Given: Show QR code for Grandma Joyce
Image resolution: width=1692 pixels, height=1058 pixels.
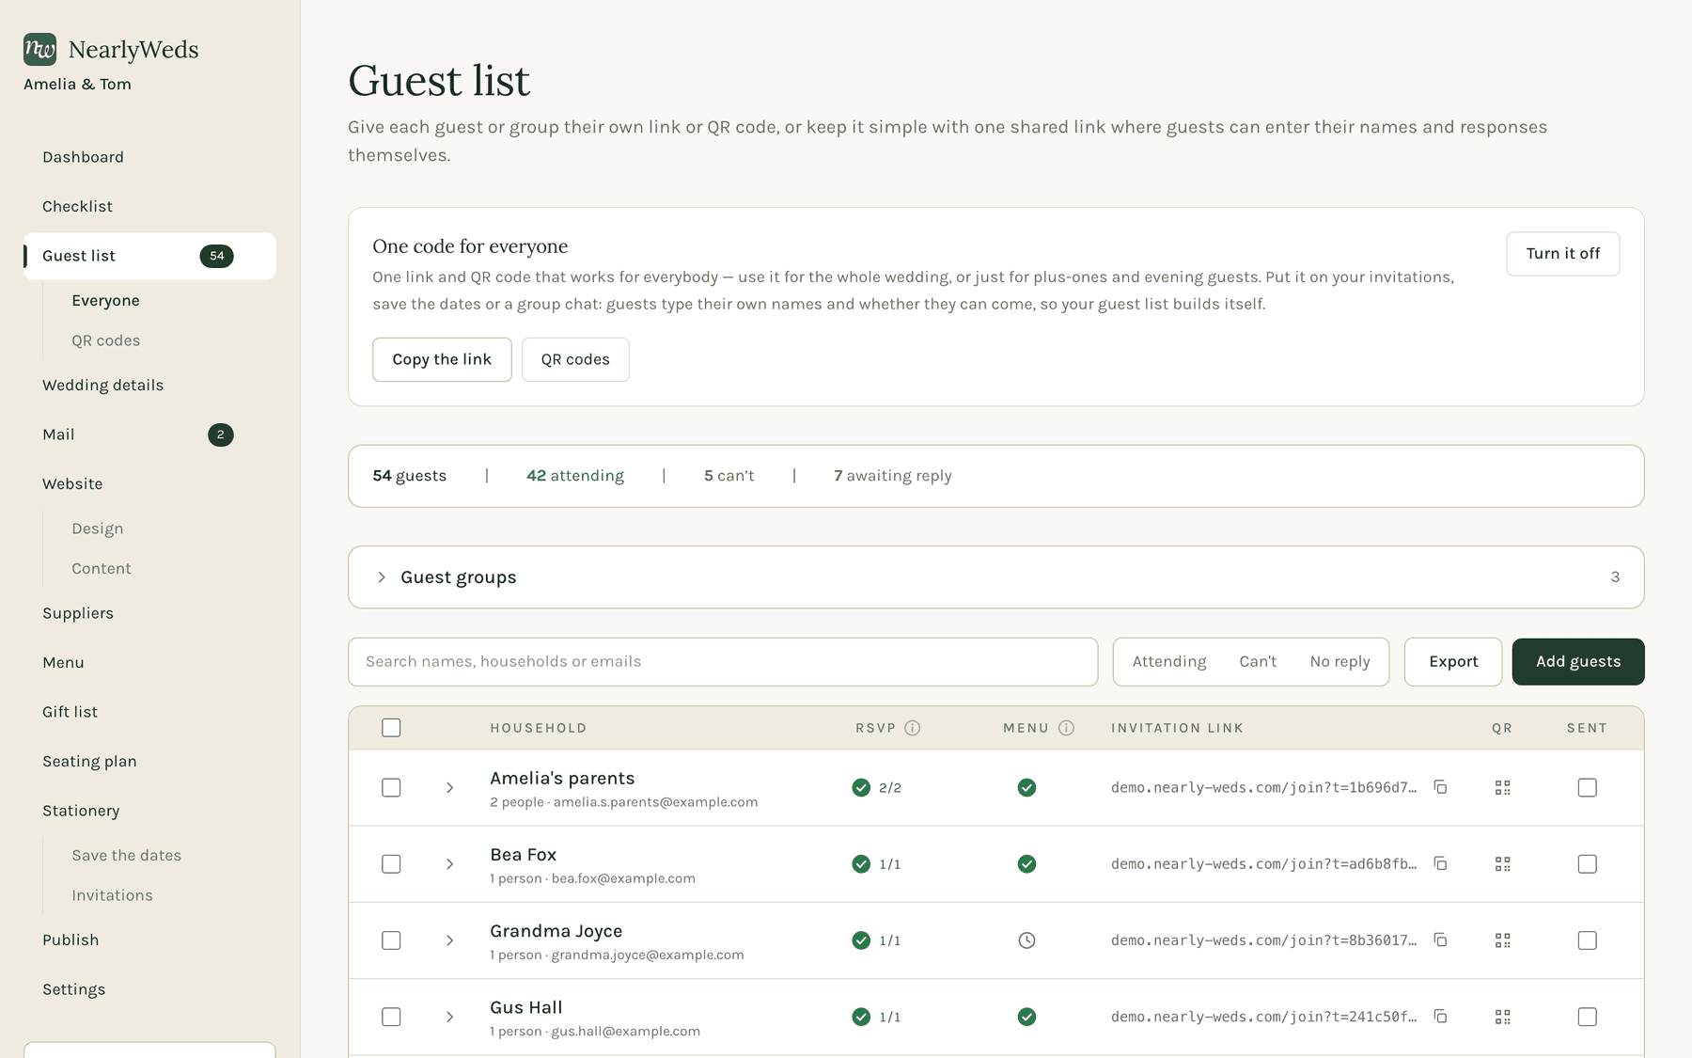Looking at the screenshot, I should tap(1502, 940).
